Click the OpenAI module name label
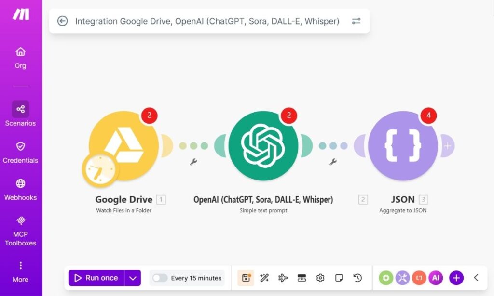The width and height of the screenshot is (494, 296). coord(263,200)
